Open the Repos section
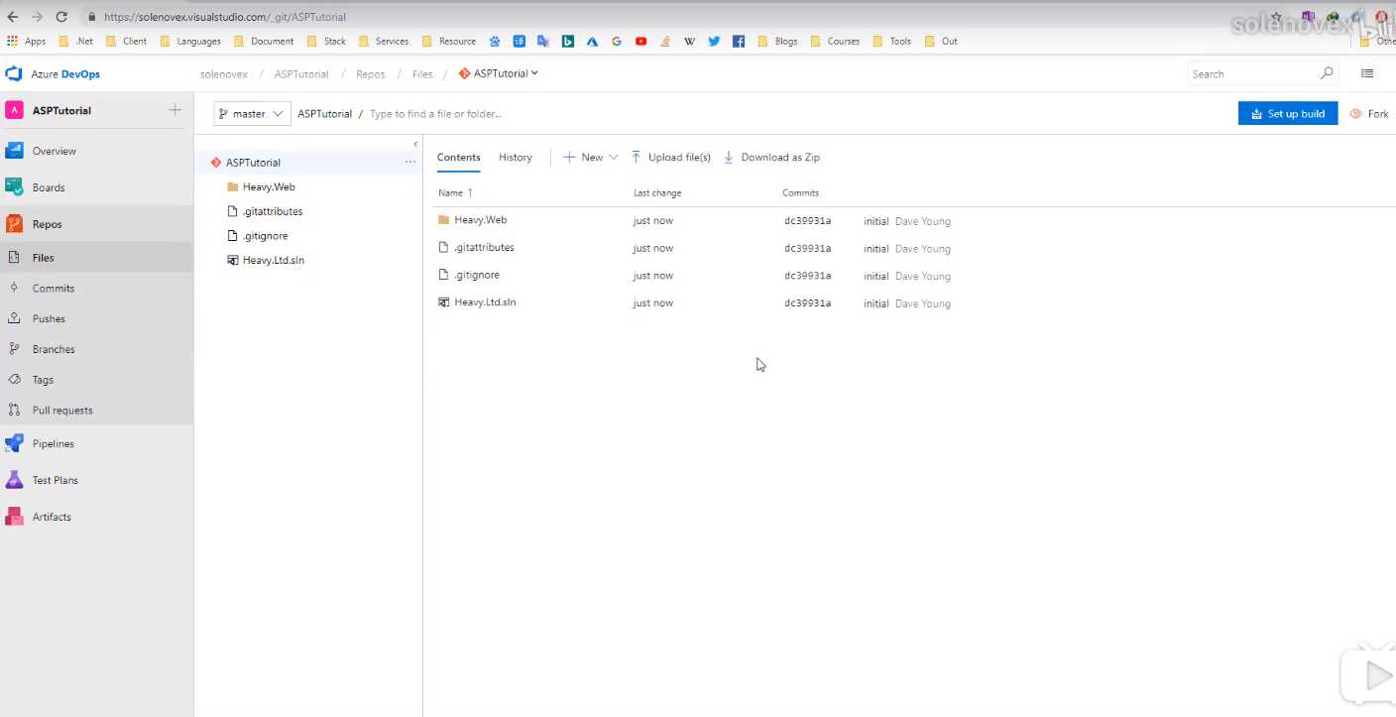Image resolution: width=1396 pixels, height=717 pixels. click(47, 224)
